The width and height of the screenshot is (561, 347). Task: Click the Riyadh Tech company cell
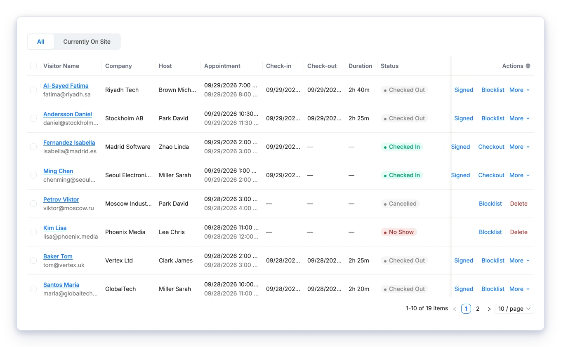click(122, 90)
